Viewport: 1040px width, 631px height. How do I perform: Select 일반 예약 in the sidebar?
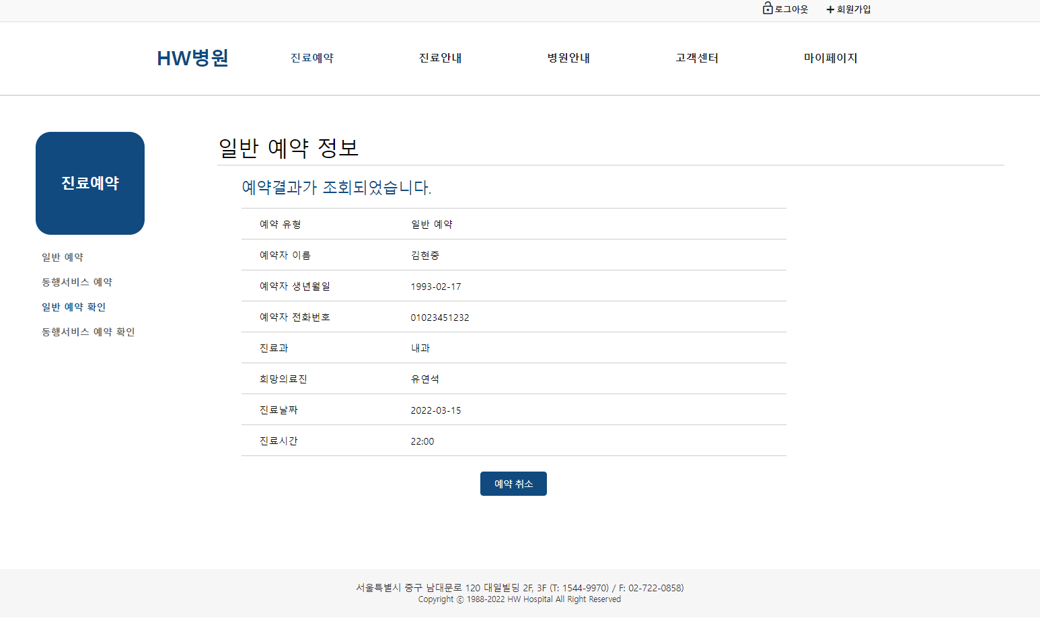[62, 256]
